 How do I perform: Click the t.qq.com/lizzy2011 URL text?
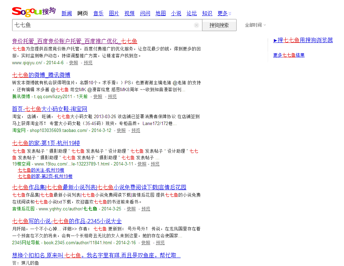[x=53, y=97]
